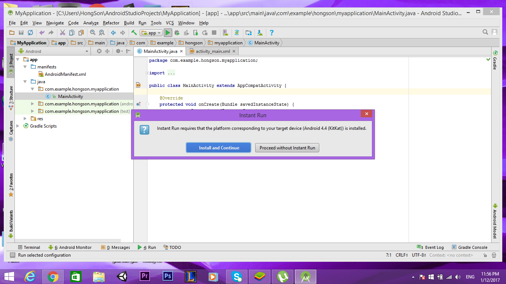Click the Replace magnifier icon
506x284 pixels.
click(101, 33)
